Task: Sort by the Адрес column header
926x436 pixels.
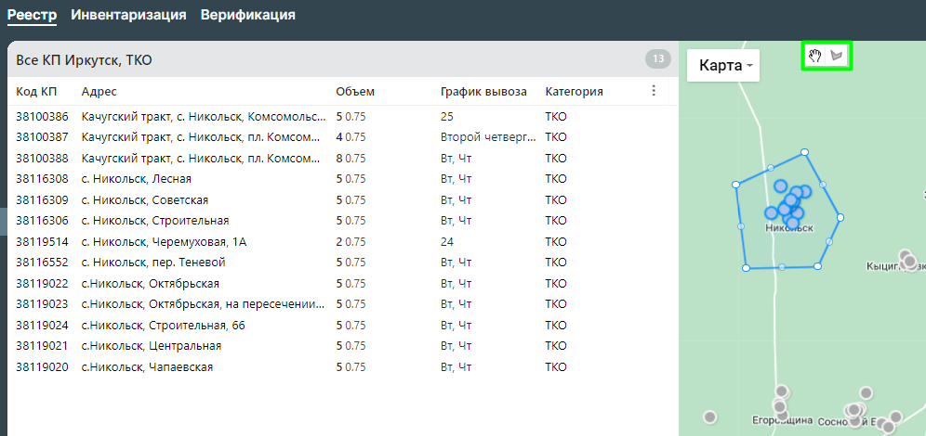Action: tap(99, 91)
